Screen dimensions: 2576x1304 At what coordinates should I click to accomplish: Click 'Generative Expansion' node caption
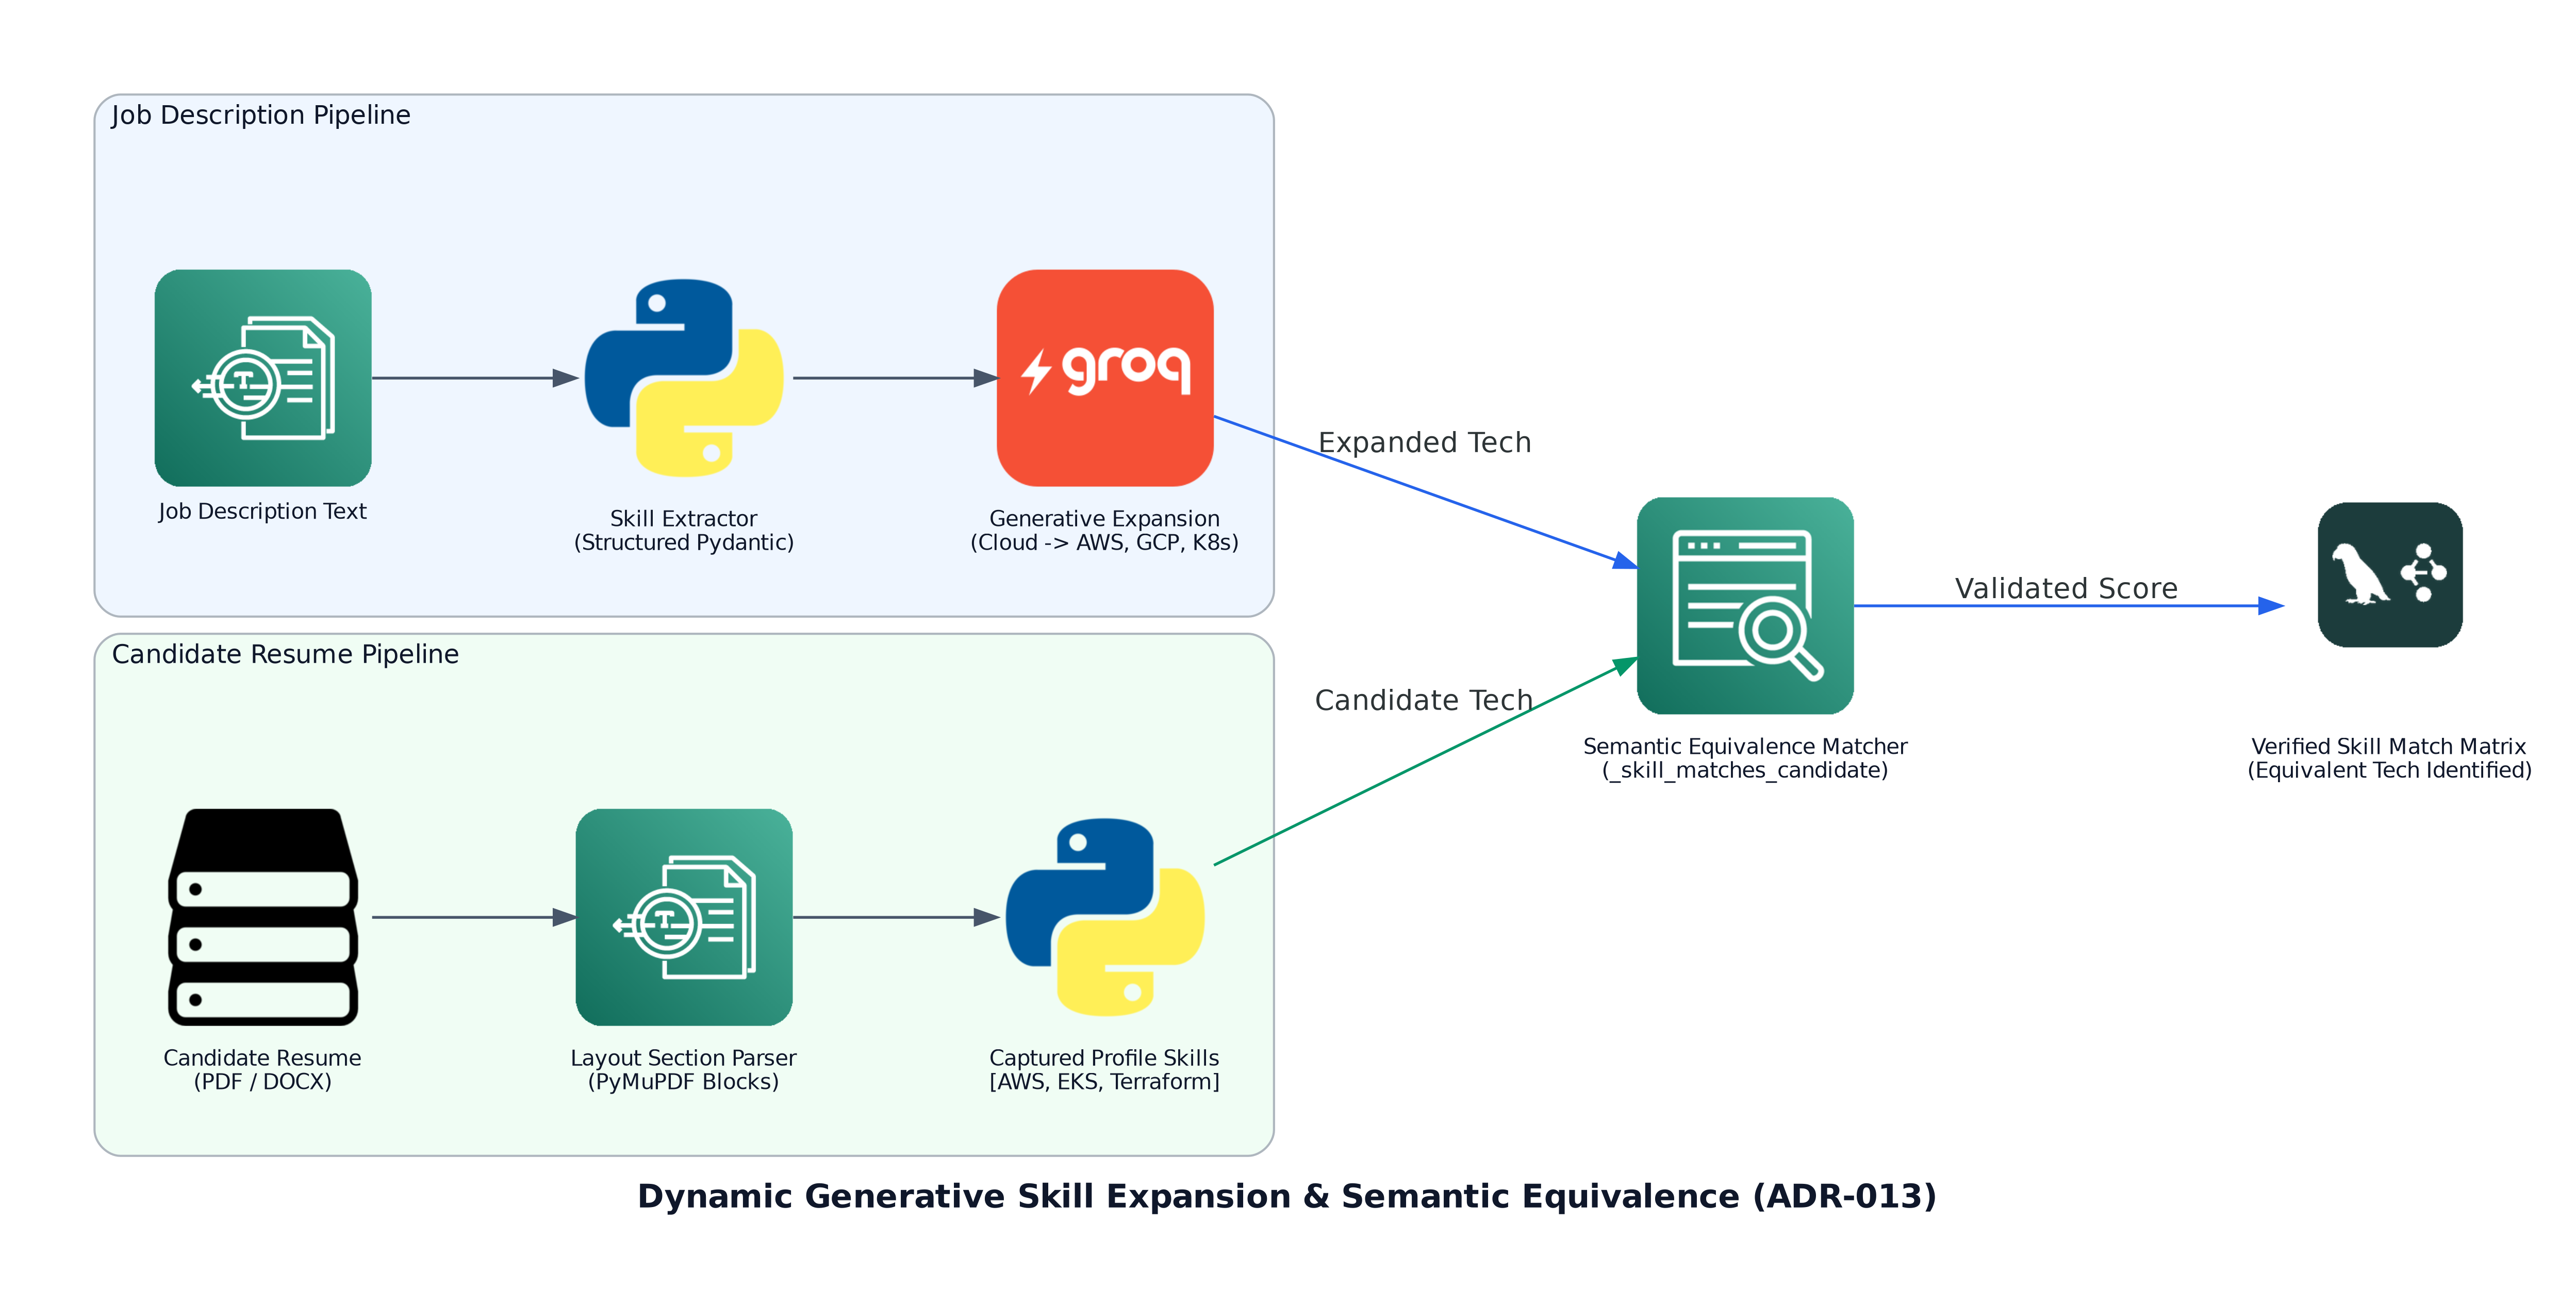click(1104, 519)
